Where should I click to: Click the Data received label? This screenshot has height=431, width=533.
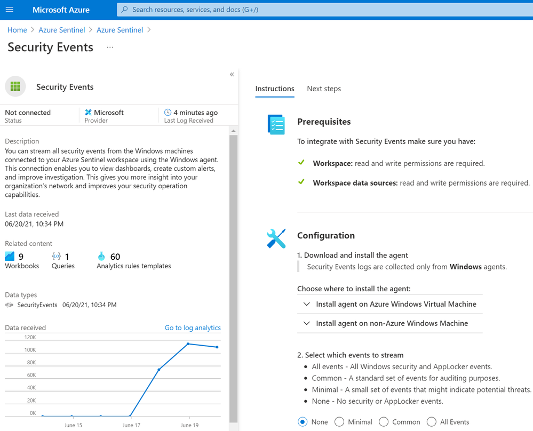(x=26, y=328)
